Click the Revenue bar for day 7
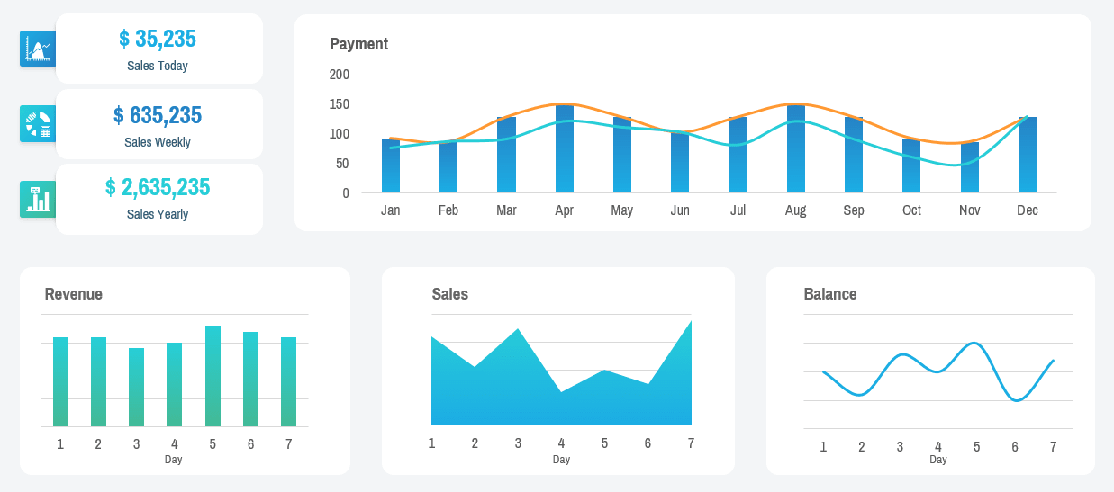 tap(289, 382)
